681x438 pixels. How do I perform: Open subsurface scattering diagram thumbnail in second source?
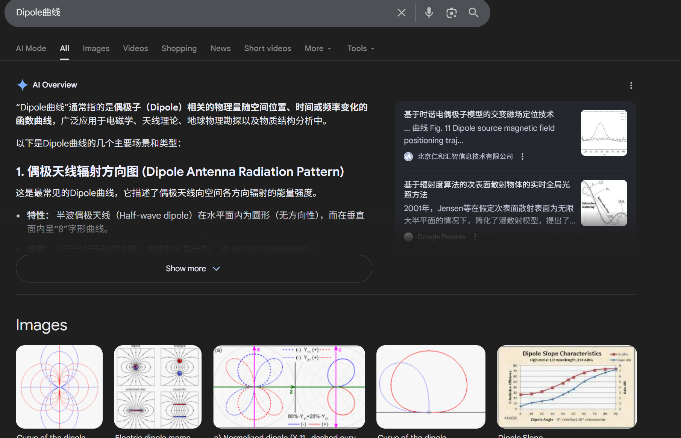tap(604, 203)
